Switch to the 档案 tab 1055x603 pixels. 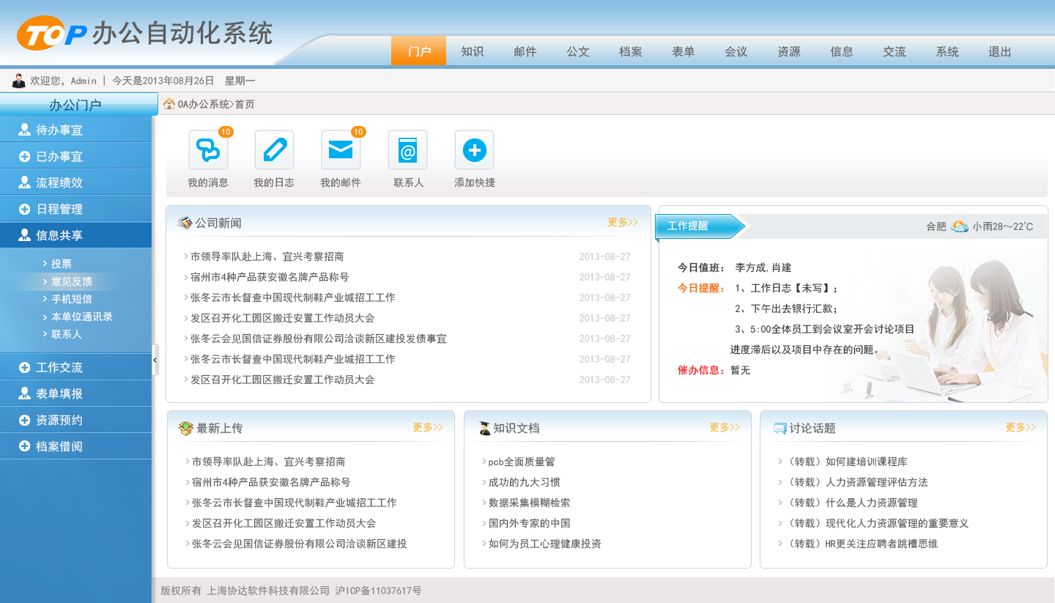tap(631, 51)
